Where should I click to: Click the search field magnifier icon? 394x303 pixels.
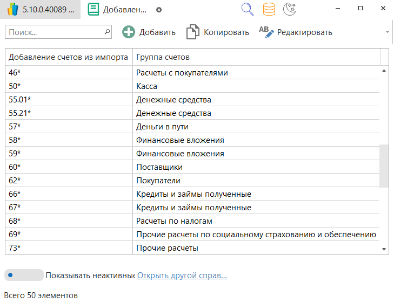point(107,32)
